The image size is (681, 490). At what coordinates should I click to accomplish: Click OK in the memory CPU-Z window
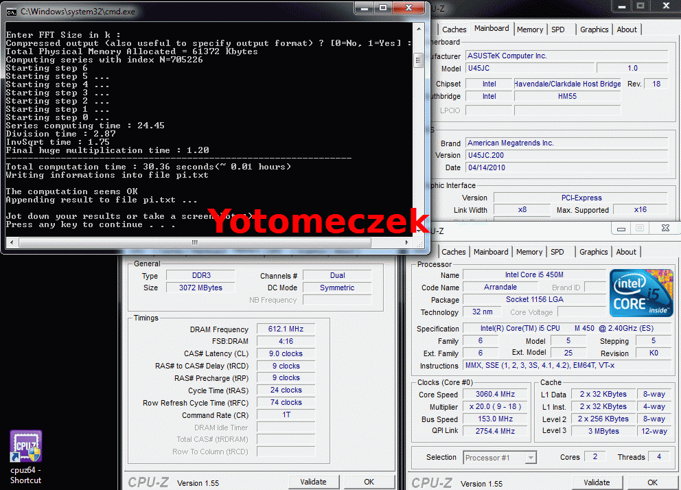[369, 482]
